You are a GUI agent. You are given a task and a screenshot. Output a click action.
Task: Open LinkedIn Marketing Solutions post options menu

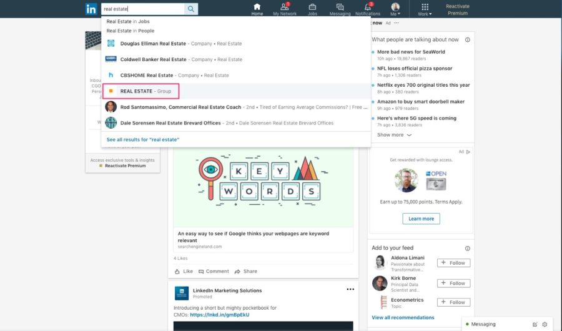pos(350,289)
